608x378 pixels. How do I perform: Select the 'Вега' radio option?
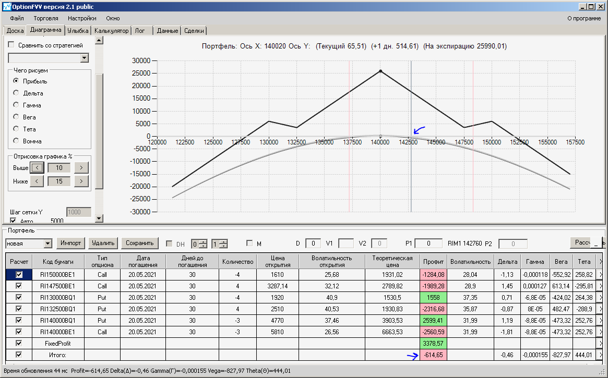(x=16, y=117)
